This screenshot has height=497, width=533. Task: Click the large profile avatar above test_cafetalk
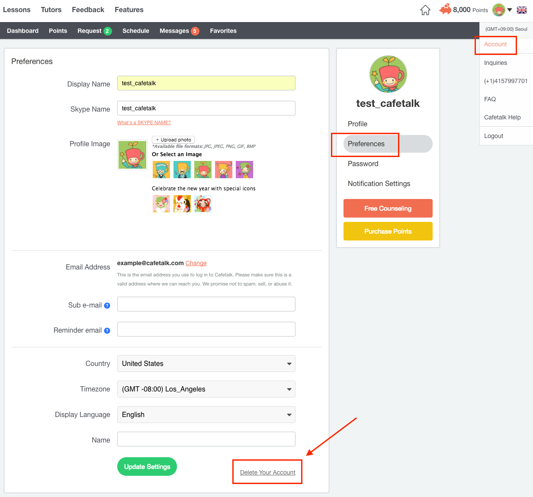click(x=388, y=74)
